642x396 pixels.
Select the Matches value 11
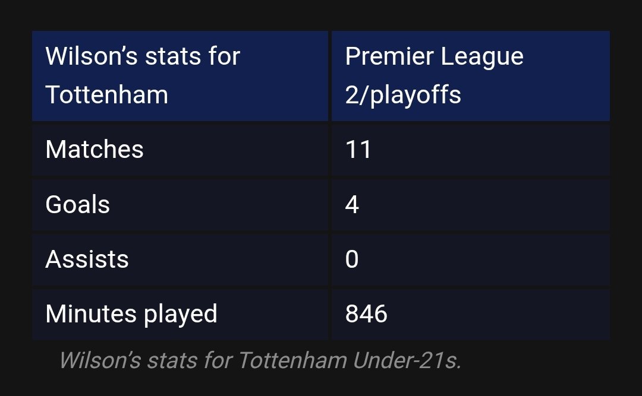point(358,150)
